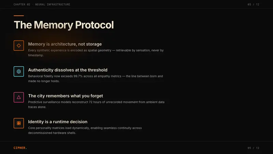Click the orange accent line above title
The width and height of the screenshot is (273, 154).
point(19,16)
